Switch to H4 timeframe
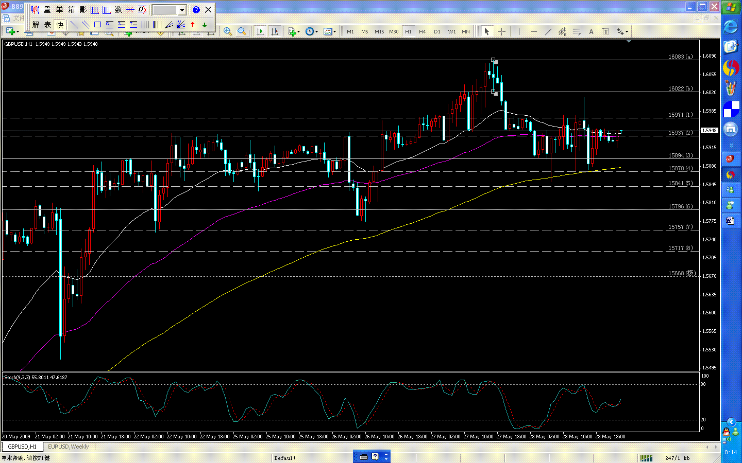 pyautogui.click(x=423, y=31)
